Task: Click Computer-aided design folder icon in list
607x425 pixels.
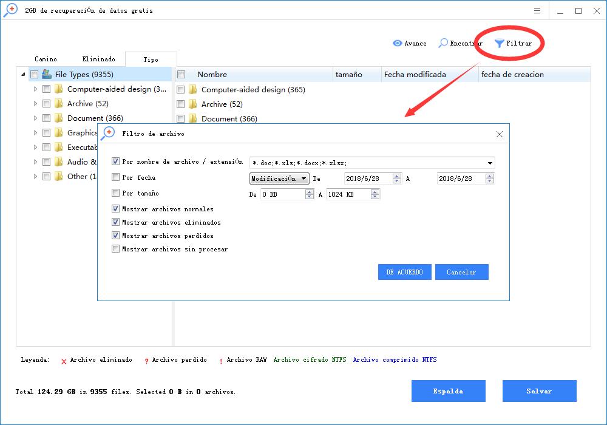Action: (x=193, y=89)
